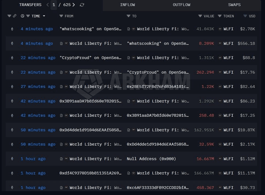Click contract document icon in $556.18 row
Screen dimensions: 265x195
click(61, 44)
